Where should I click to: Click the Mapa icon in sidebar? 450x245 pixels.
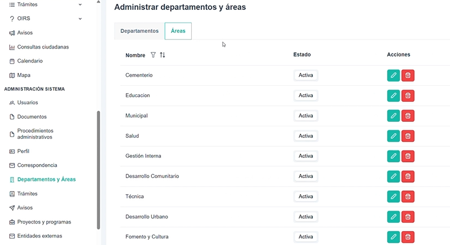click(x=12, y=76)
